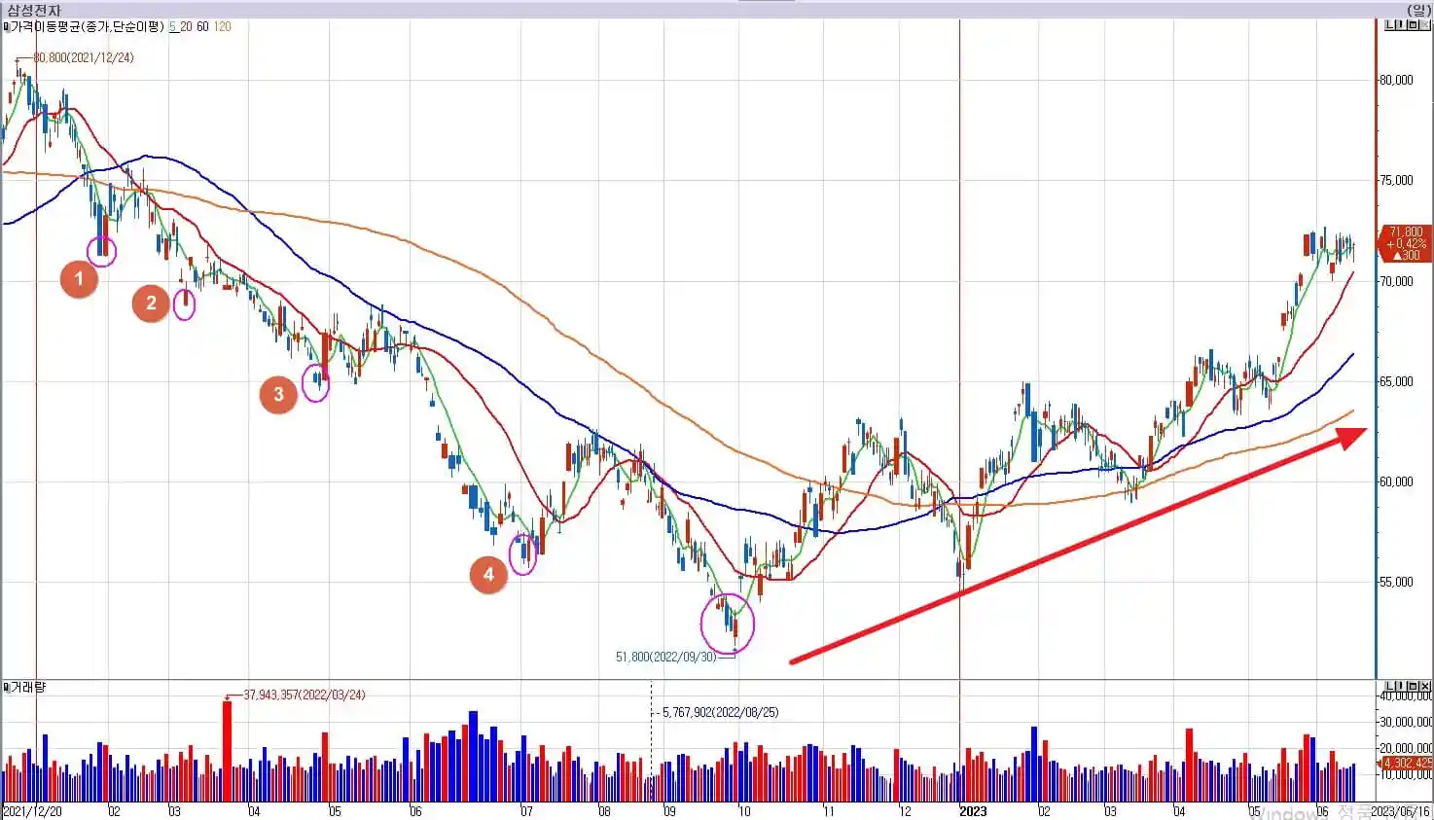1434x820 pixels.
Task: Click the marker icon beside 거래량
Action: pos(6,688)
